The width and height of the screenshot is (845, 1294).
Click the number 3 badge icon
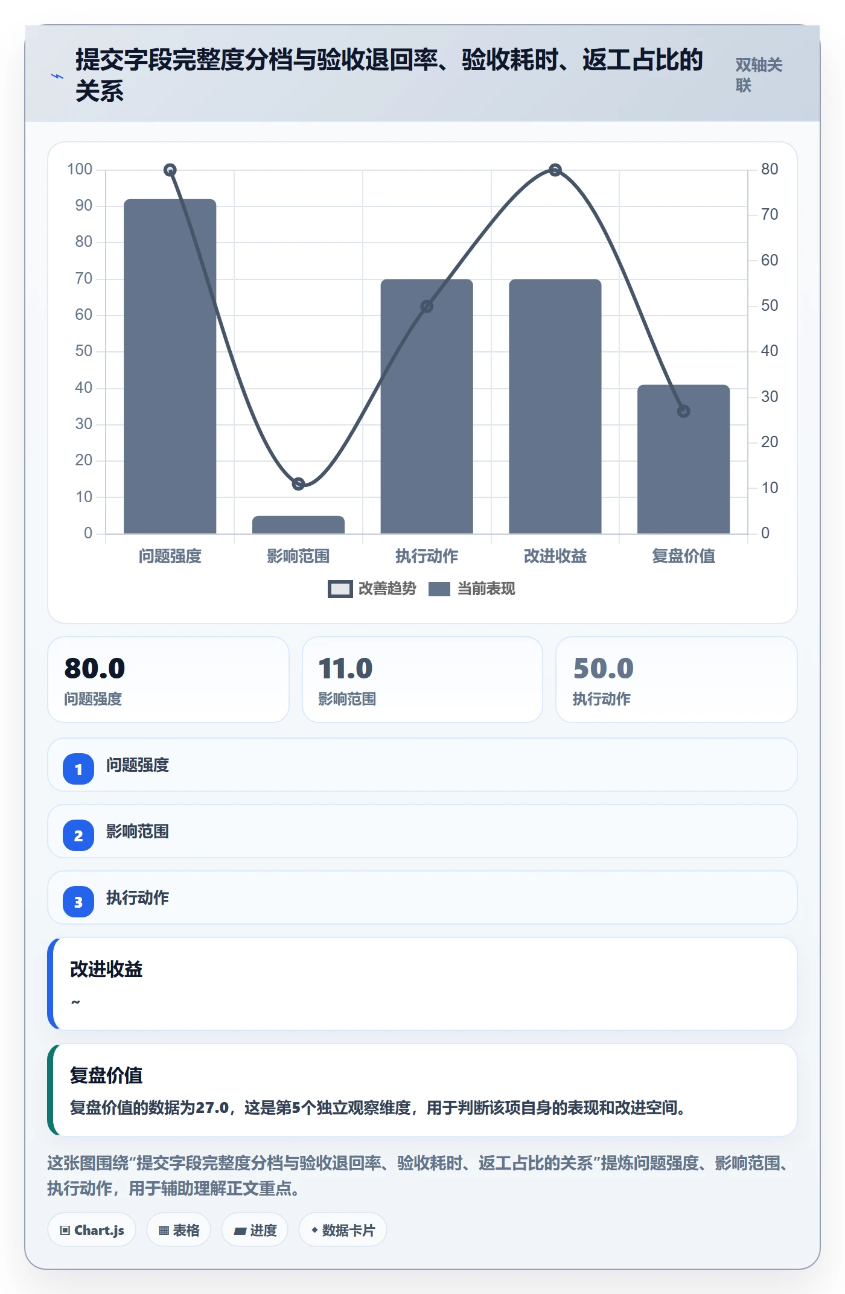(x=78, y=902)
